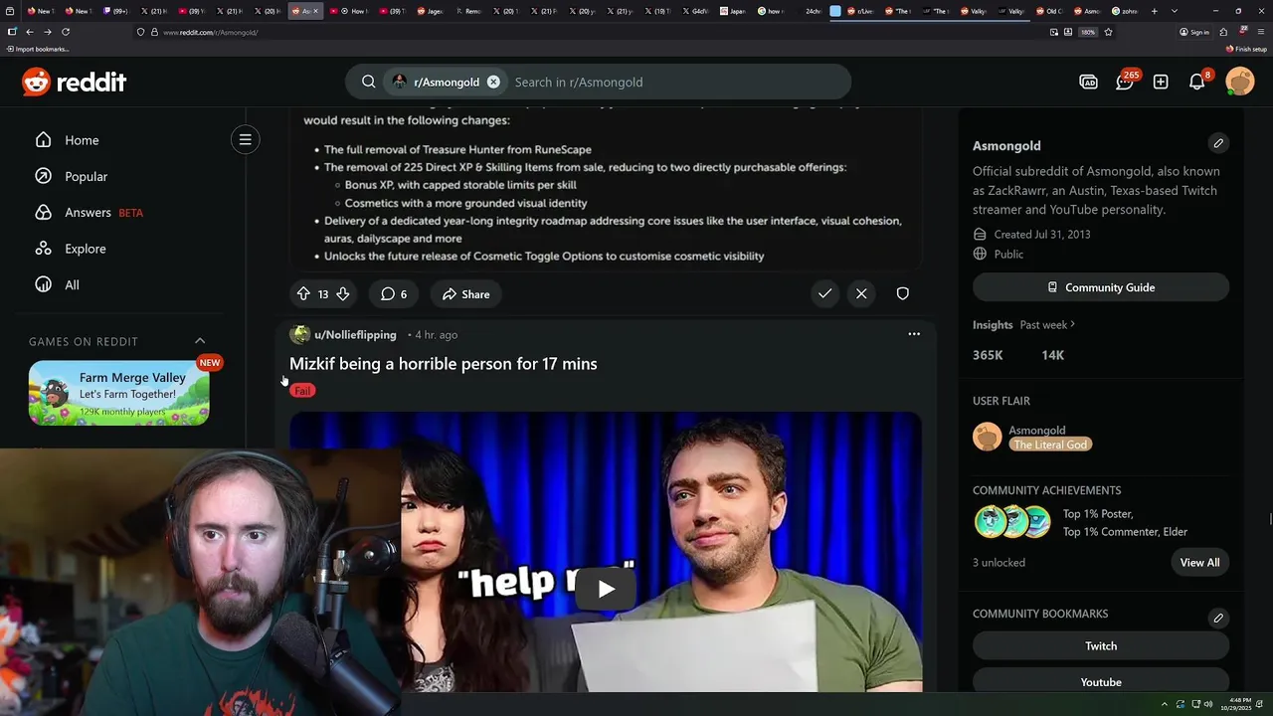Open u/Nollieflipping's profile link

[355, 335]
